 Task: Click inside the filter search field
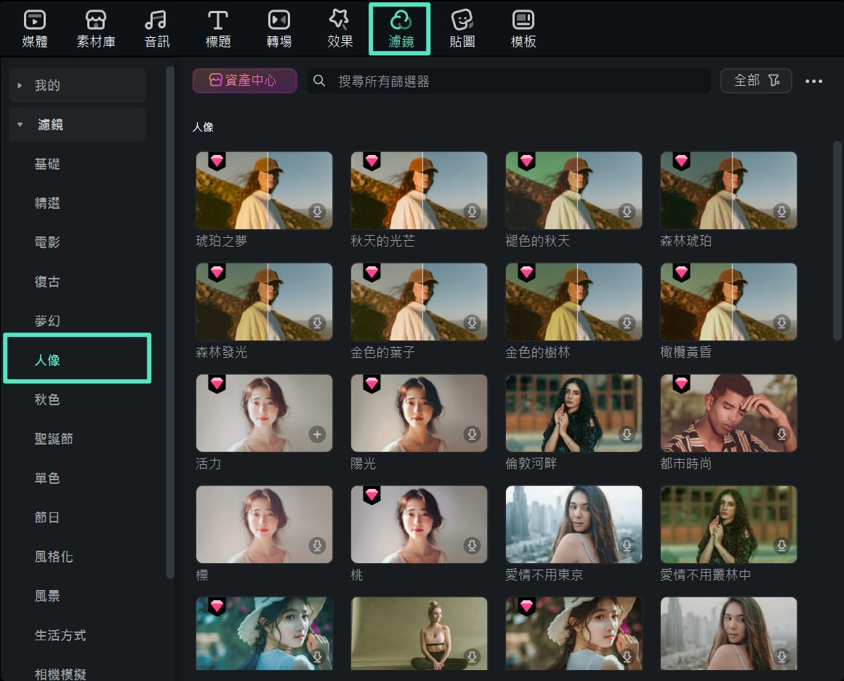(509, 81)
